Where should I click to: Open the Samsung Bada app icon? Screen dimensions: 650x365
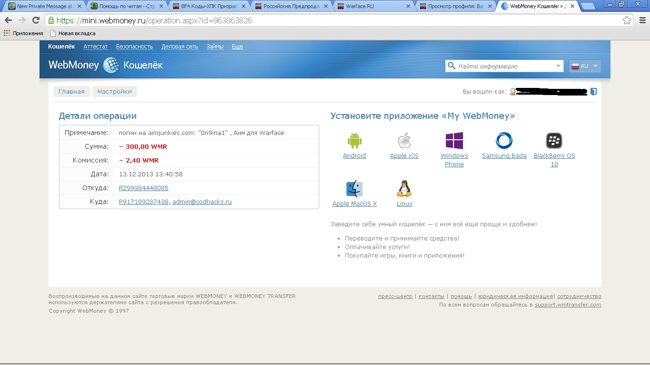(504, 141)
